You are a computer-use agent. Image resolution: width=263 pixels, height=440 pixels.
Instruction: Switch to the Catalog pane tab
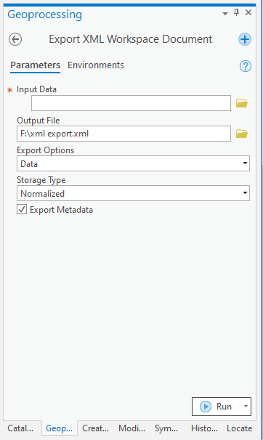click(x=20, y=428)
